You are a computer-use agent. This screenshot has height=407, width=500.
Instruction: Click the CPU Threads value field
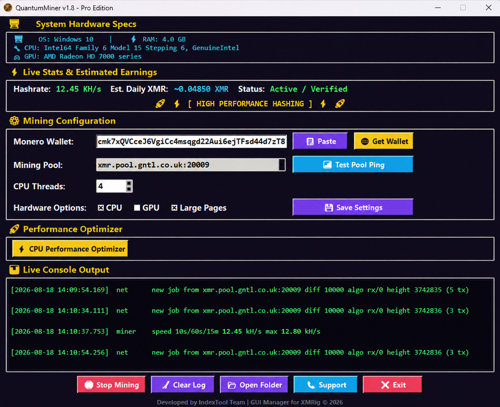coord(111,186)
